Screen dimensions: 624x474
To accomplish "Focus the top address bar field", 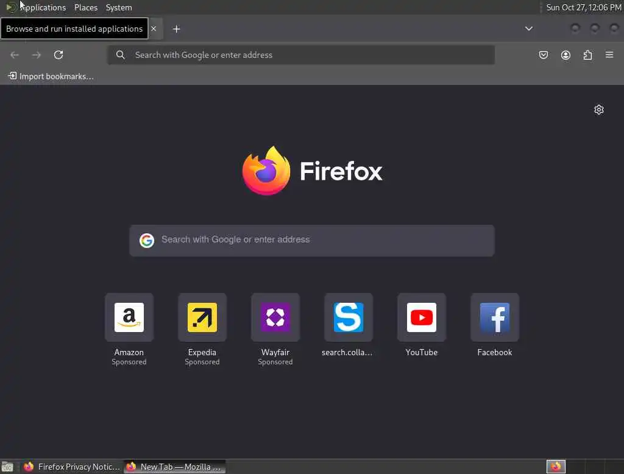I will pos(301,55).
